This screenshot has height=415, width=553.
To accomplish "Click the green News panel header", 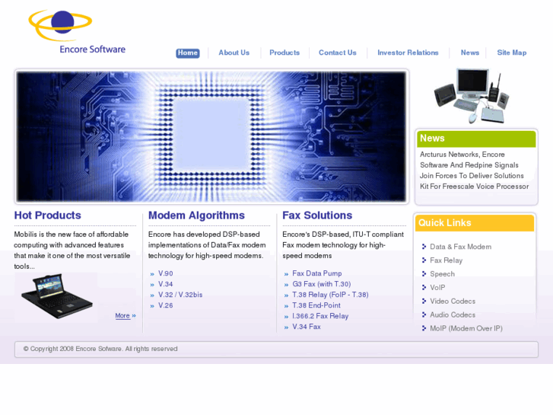I will coord(476,139).
